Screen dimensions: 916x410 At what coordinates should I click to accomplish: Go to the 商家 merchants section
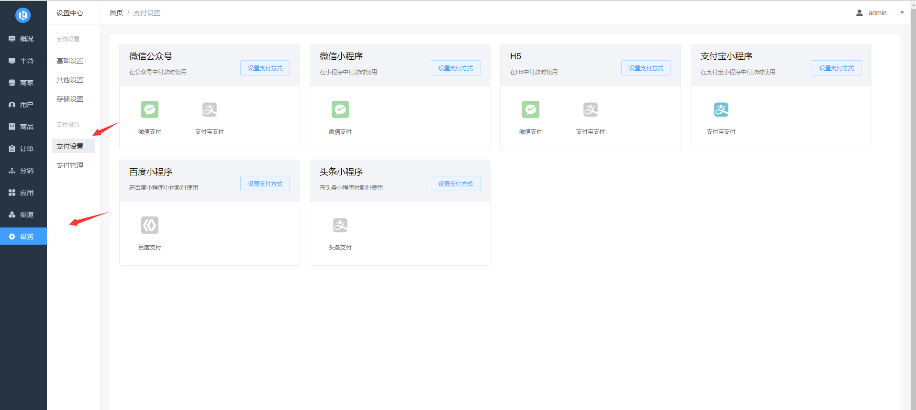coord(23,83)
